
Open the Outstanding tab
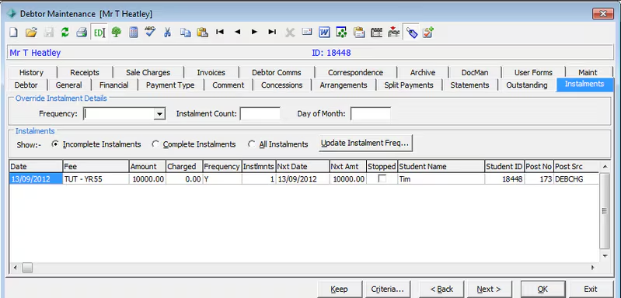(527, 85)
